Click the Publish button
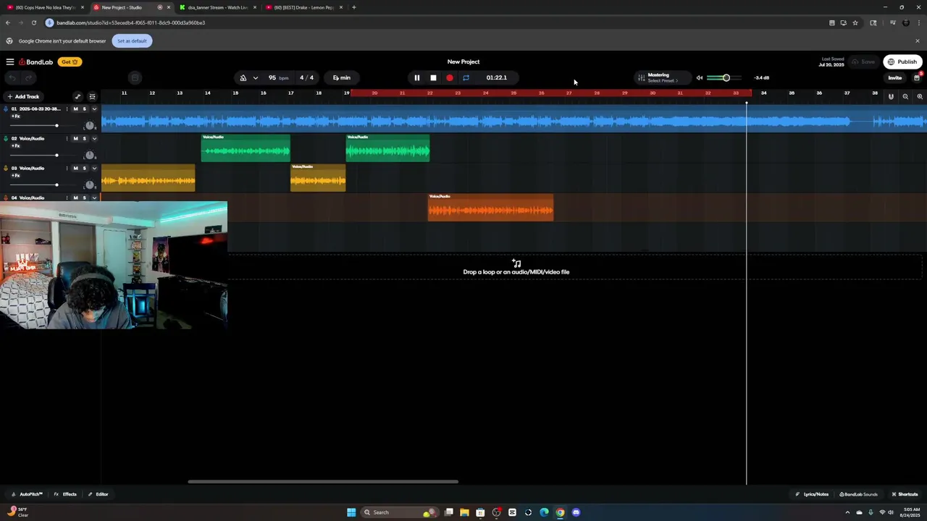Screen dimensions: 927x521 click(902, 62)
